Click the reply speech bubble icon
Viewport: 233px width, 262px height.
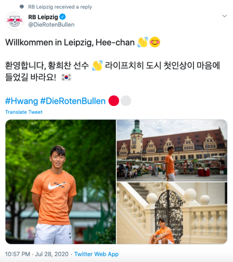point(22,7)
